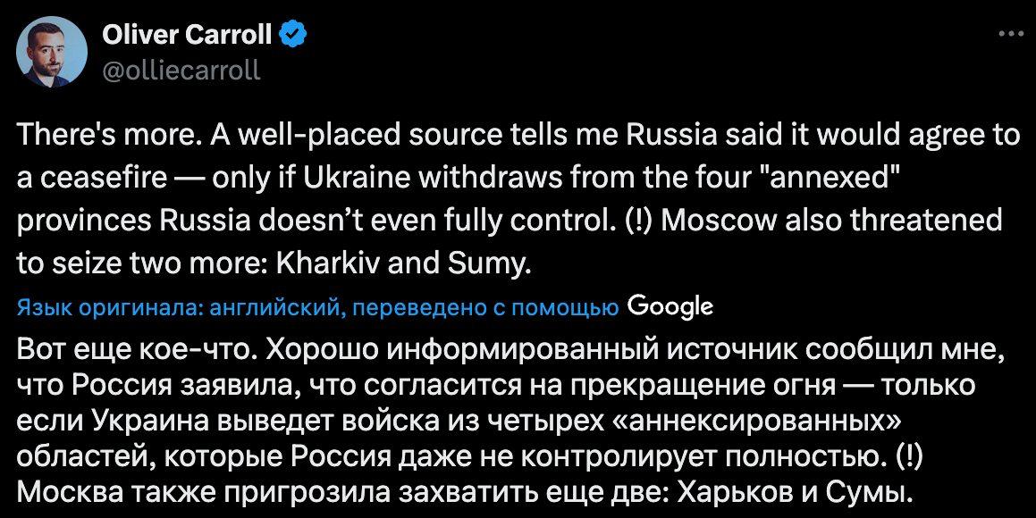This screenshot has height=518, width=1036.
Task: Click the word "Kharkiv" in the tweet
Action: (333, 263)
